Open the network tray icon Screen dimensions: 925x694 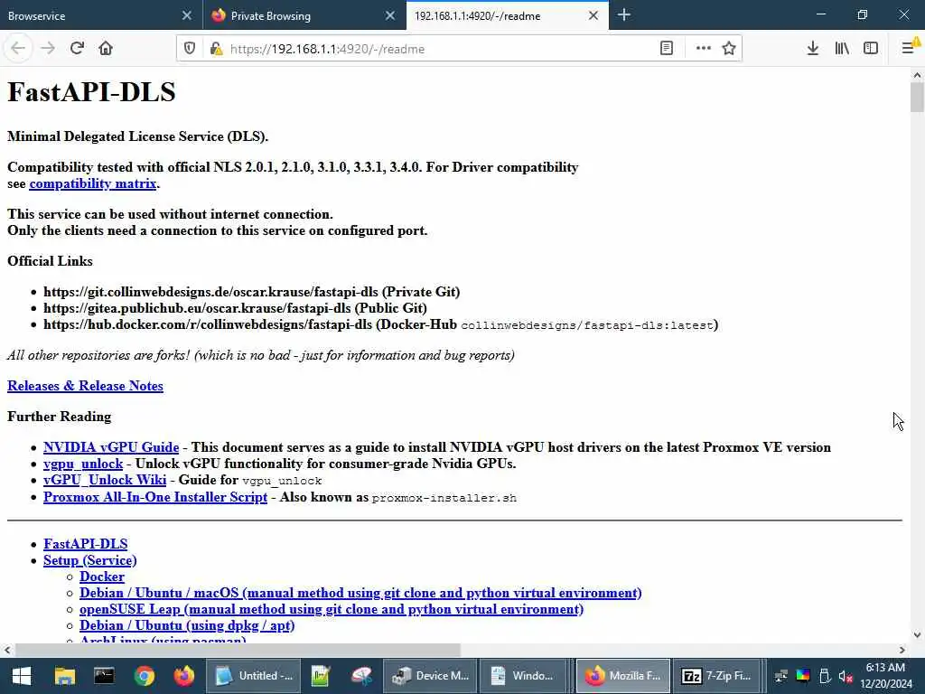click(781, 676)
